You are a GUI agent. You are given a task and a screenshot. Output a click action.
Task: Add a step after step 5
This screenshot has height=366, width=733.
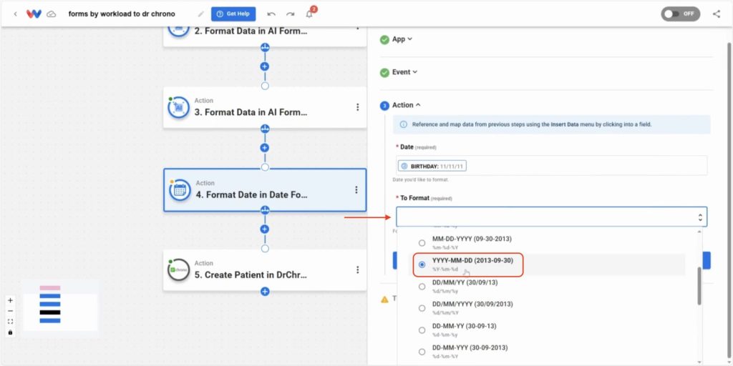tap(265, 292)
